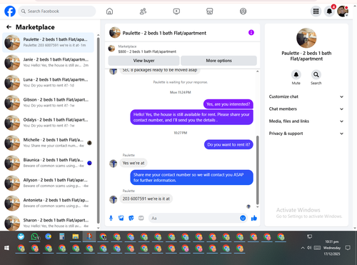Expand the Privacy & support section

(306, 134)
